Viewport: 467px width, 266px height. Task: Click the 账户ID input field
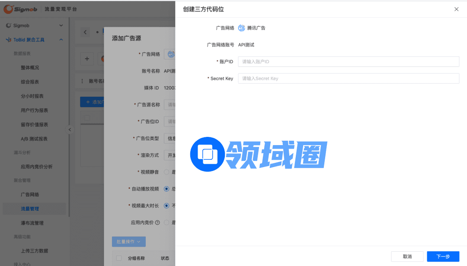point(348,62)
